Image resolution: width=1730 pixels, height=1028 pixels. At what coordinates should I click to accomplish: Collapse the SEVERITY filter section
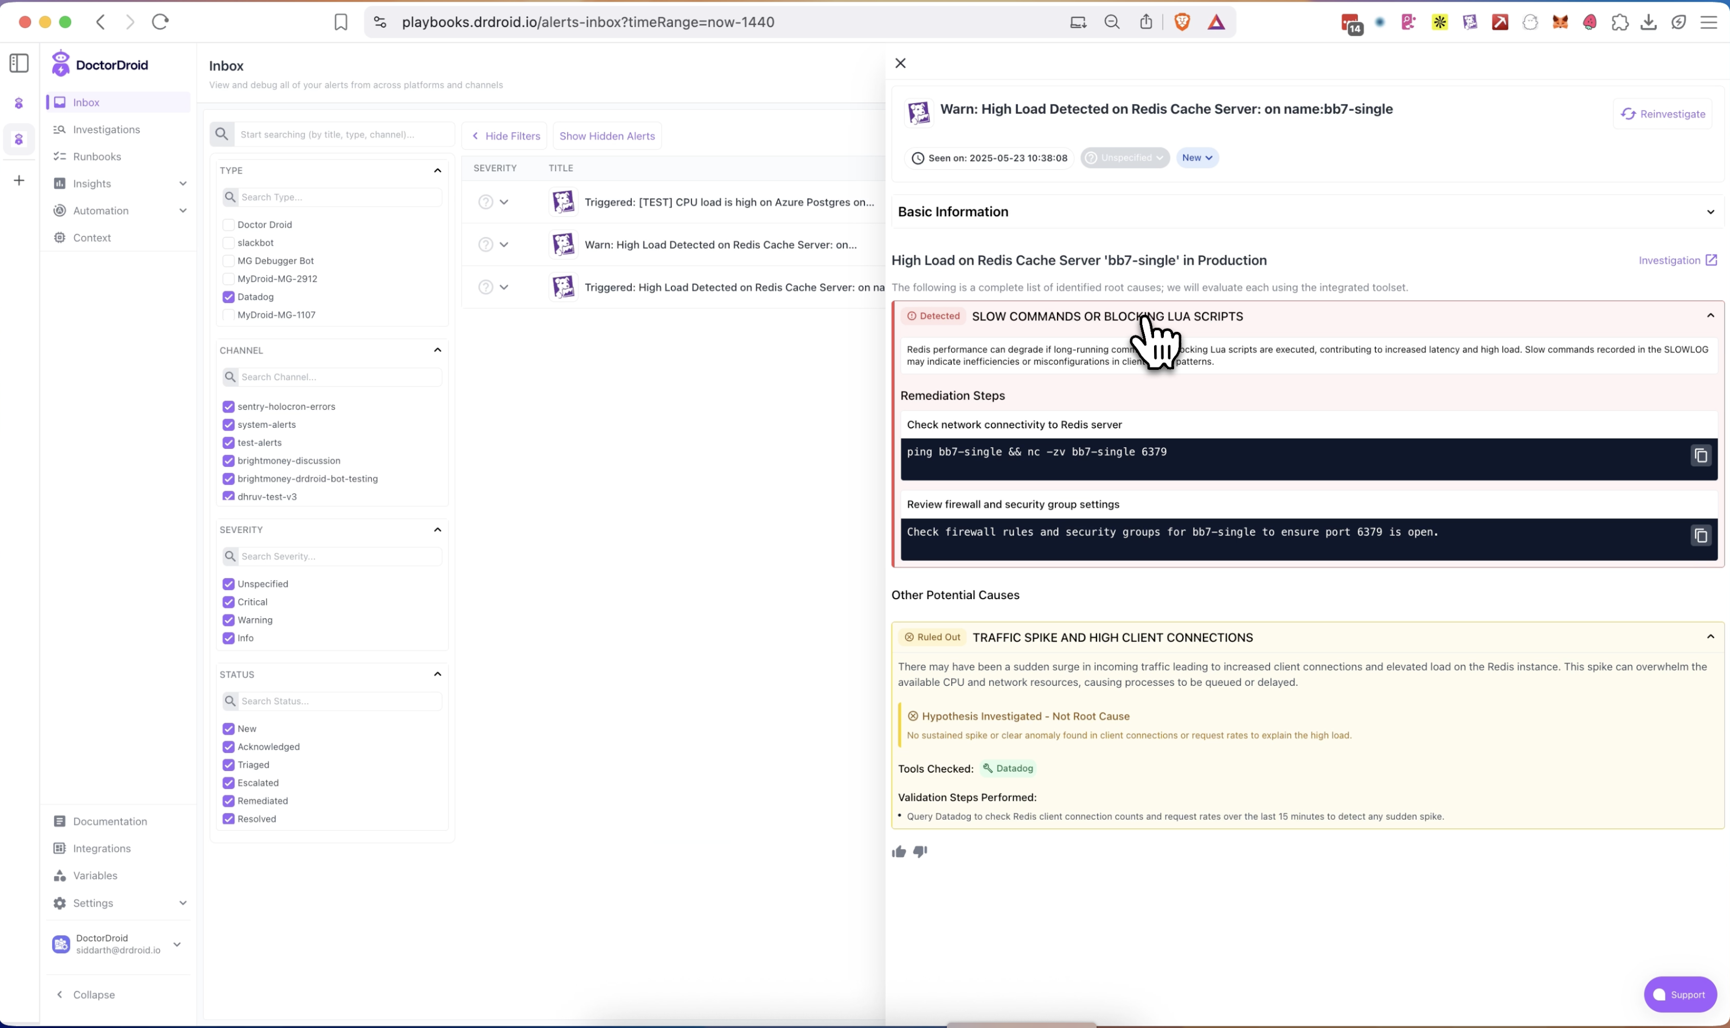(x=437, y=530)
